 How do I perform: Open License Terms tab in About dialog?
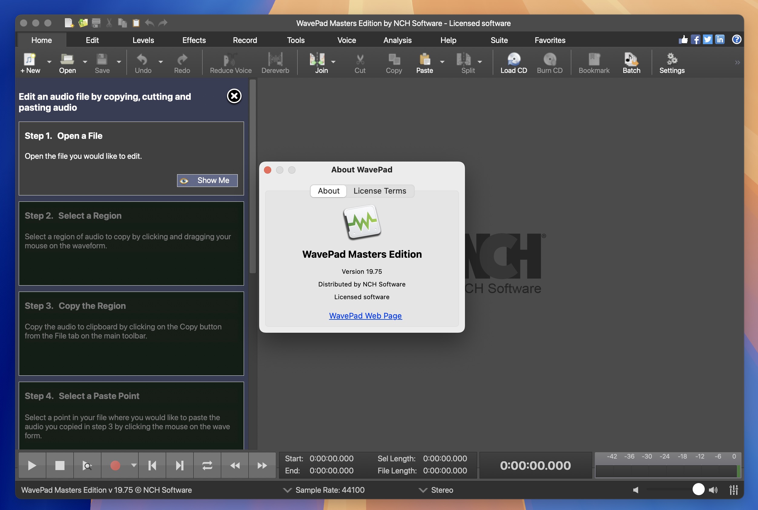[380, 191]
